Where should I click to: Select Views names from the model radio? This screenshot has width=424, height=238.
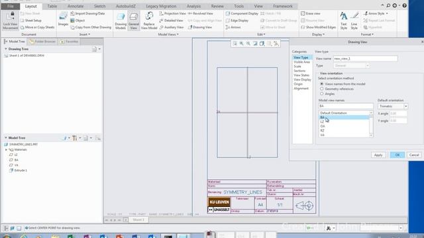pos(322,84)
